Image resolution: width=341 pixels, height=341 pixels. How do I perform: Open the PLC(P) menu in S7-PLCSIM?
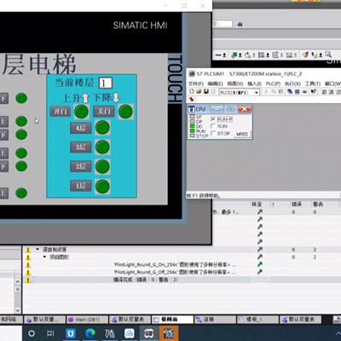pyautogui.click(x=273, y=84)
